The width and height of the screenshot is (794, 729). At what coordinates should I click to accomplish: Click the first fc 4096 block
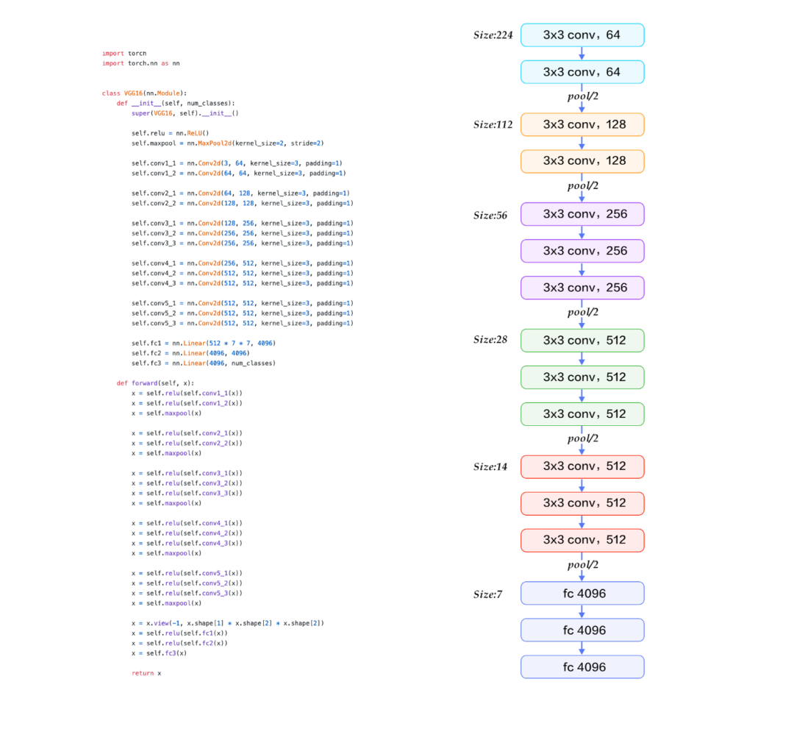coord(582,593)
